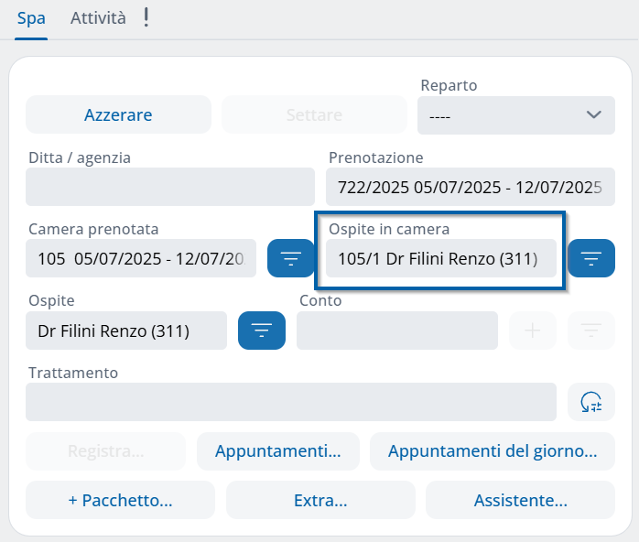Add a package via + Pacchetto
This screenshot has width=639, height=542.
pyautogui.click(x=121, y=501)
